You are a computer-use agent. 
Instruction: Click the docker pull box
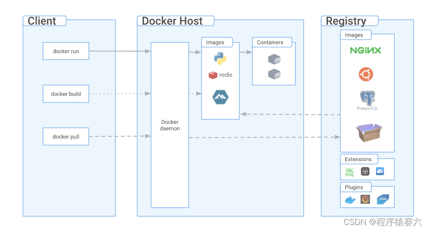66,137
